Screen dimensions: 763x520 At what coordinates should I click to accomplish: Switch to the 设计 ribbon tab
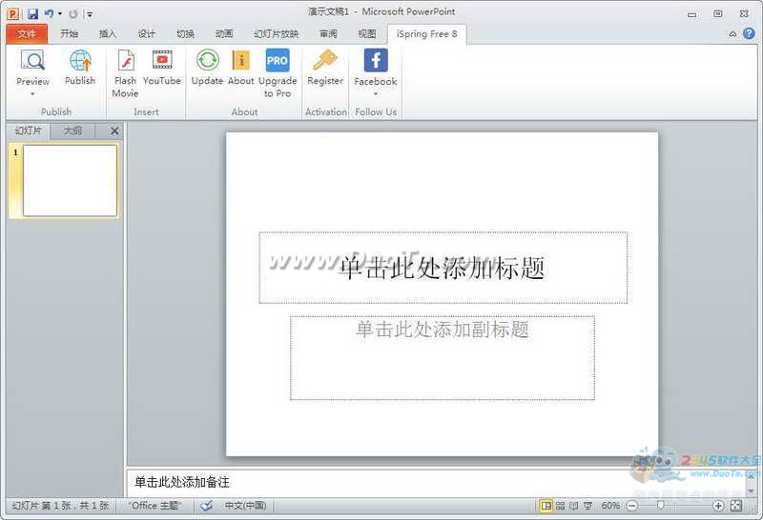pyautogui.click(x=147, y=33)
